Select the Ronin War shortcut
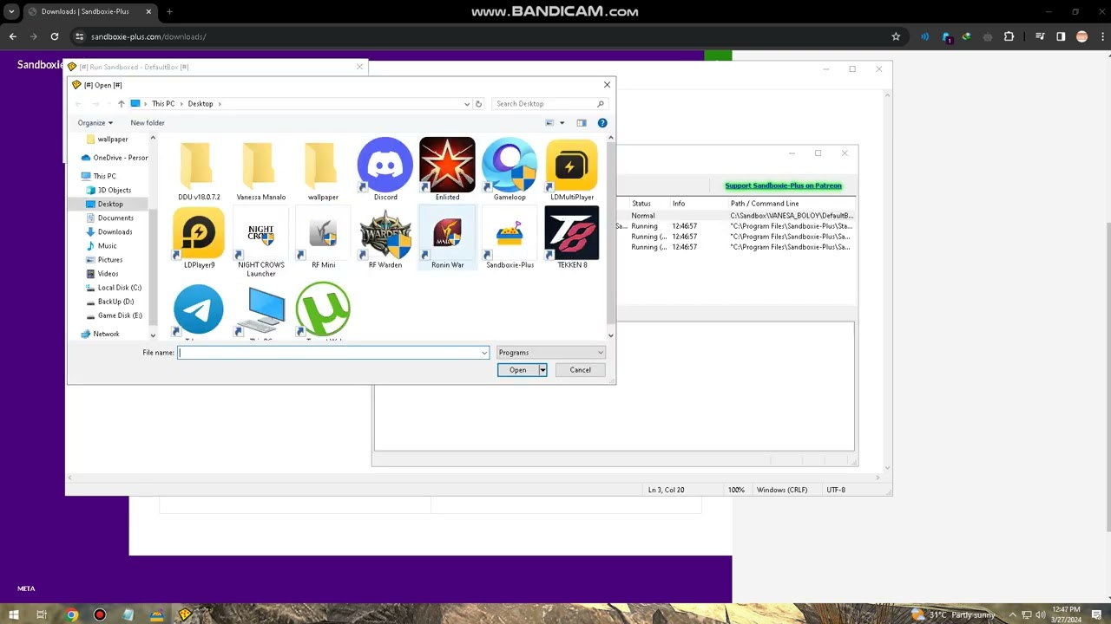The image size is (1111, 624). click(x=447, y=237)
